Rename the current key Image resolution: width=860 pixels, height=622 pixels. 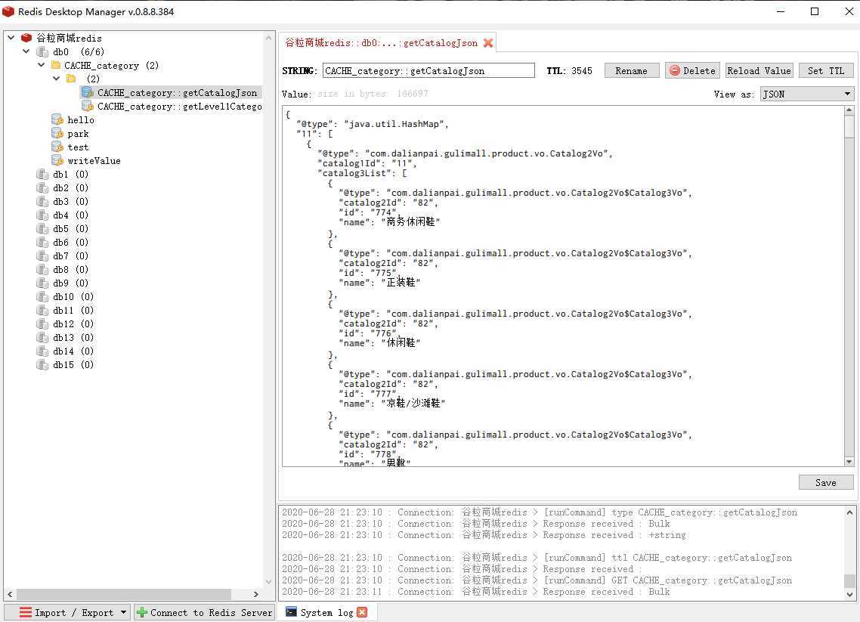tap(631, 71)
